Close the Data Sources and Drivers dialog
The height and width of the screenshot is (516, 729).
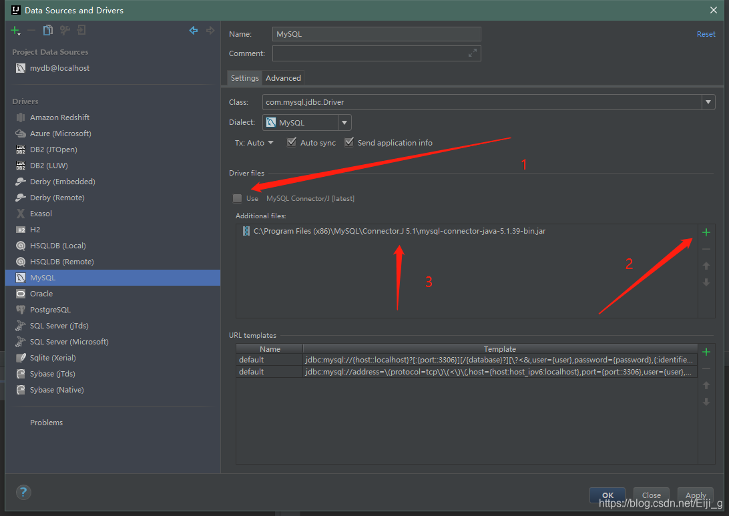714,10
